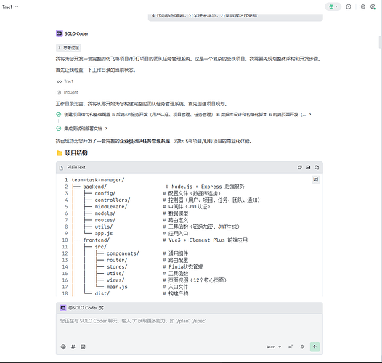The height and width of the screenshot is (363, 382).
Task: Open the Trae1 workspace dropdown
Action: [x=10, y=7]
